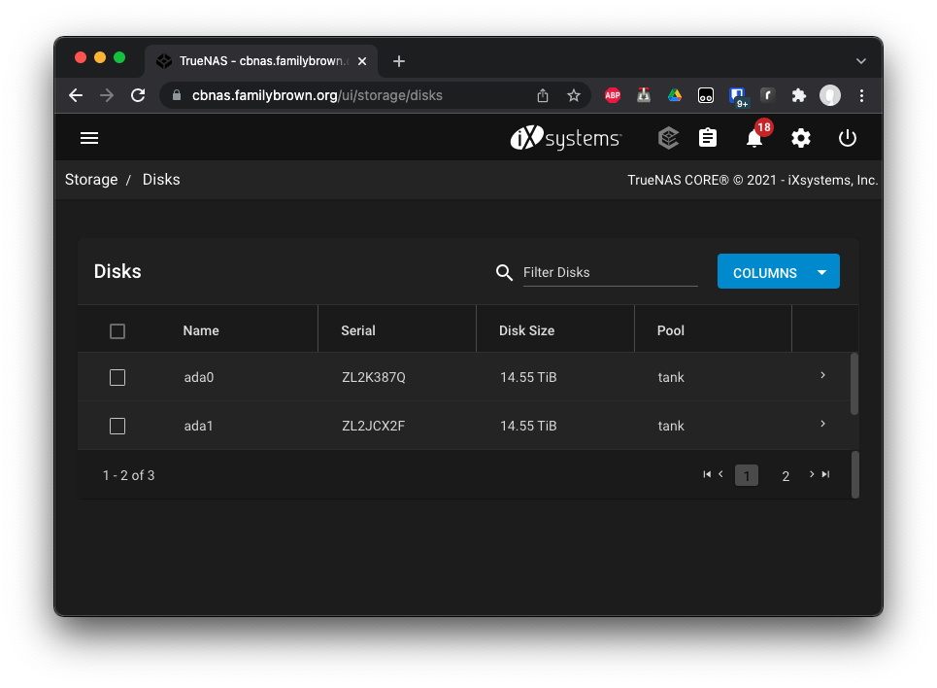Select page 1 in pagination

click(747, 475)
